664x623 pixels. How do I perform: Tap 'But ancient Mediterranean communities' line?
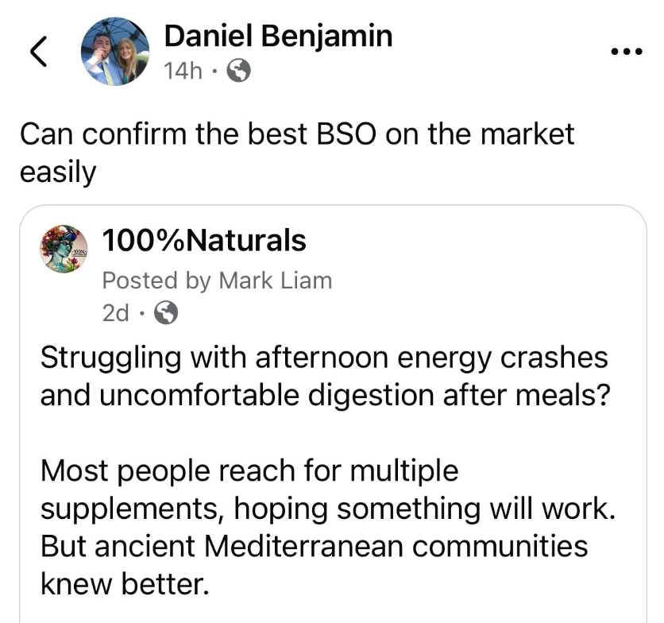314,547
